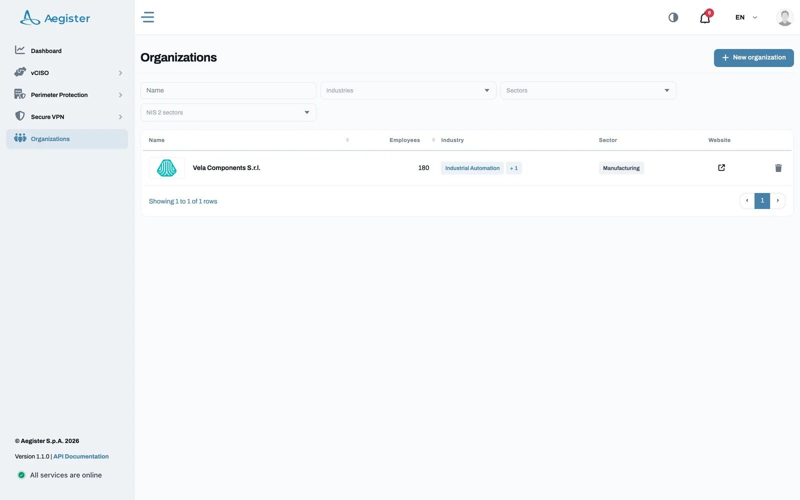The height and width of the screenshot is (500, 800).
Task: Open Vela Components S.r.l. organization
Action: click(226, 168)
